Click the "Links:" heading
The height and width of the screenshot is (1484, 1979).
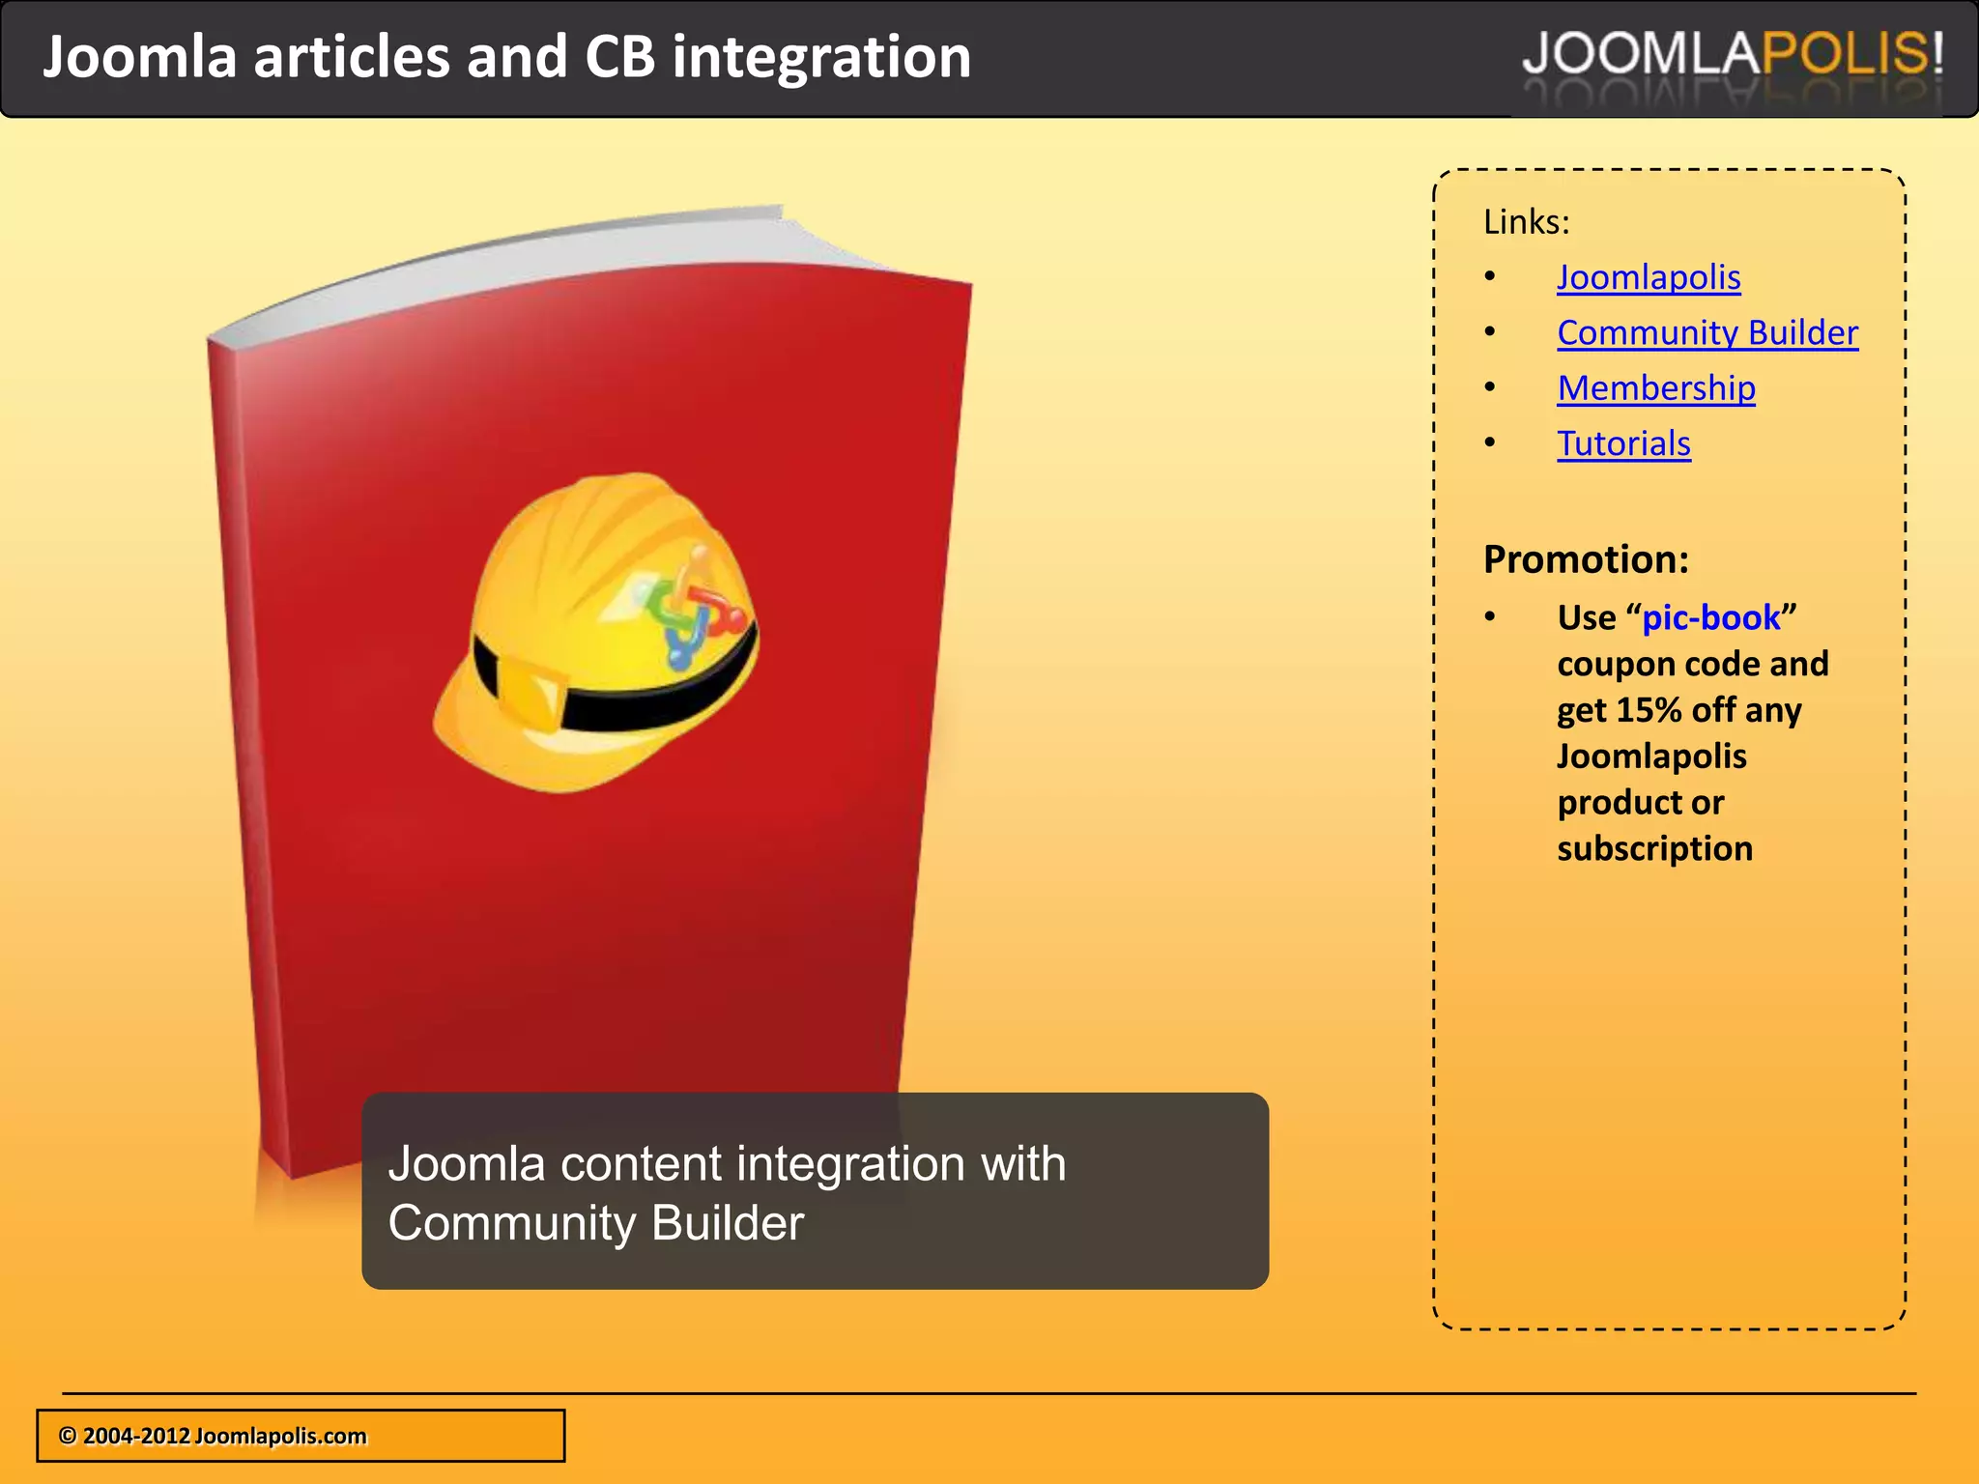pos(1526,222)
